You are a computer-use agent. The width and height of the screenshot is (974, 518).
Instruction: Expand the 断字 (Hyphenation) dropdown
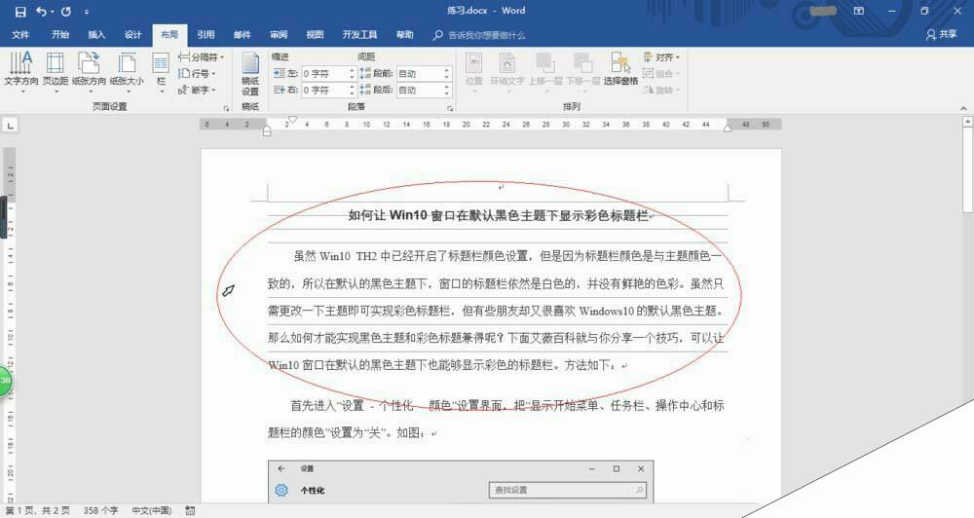coord(197,90)
